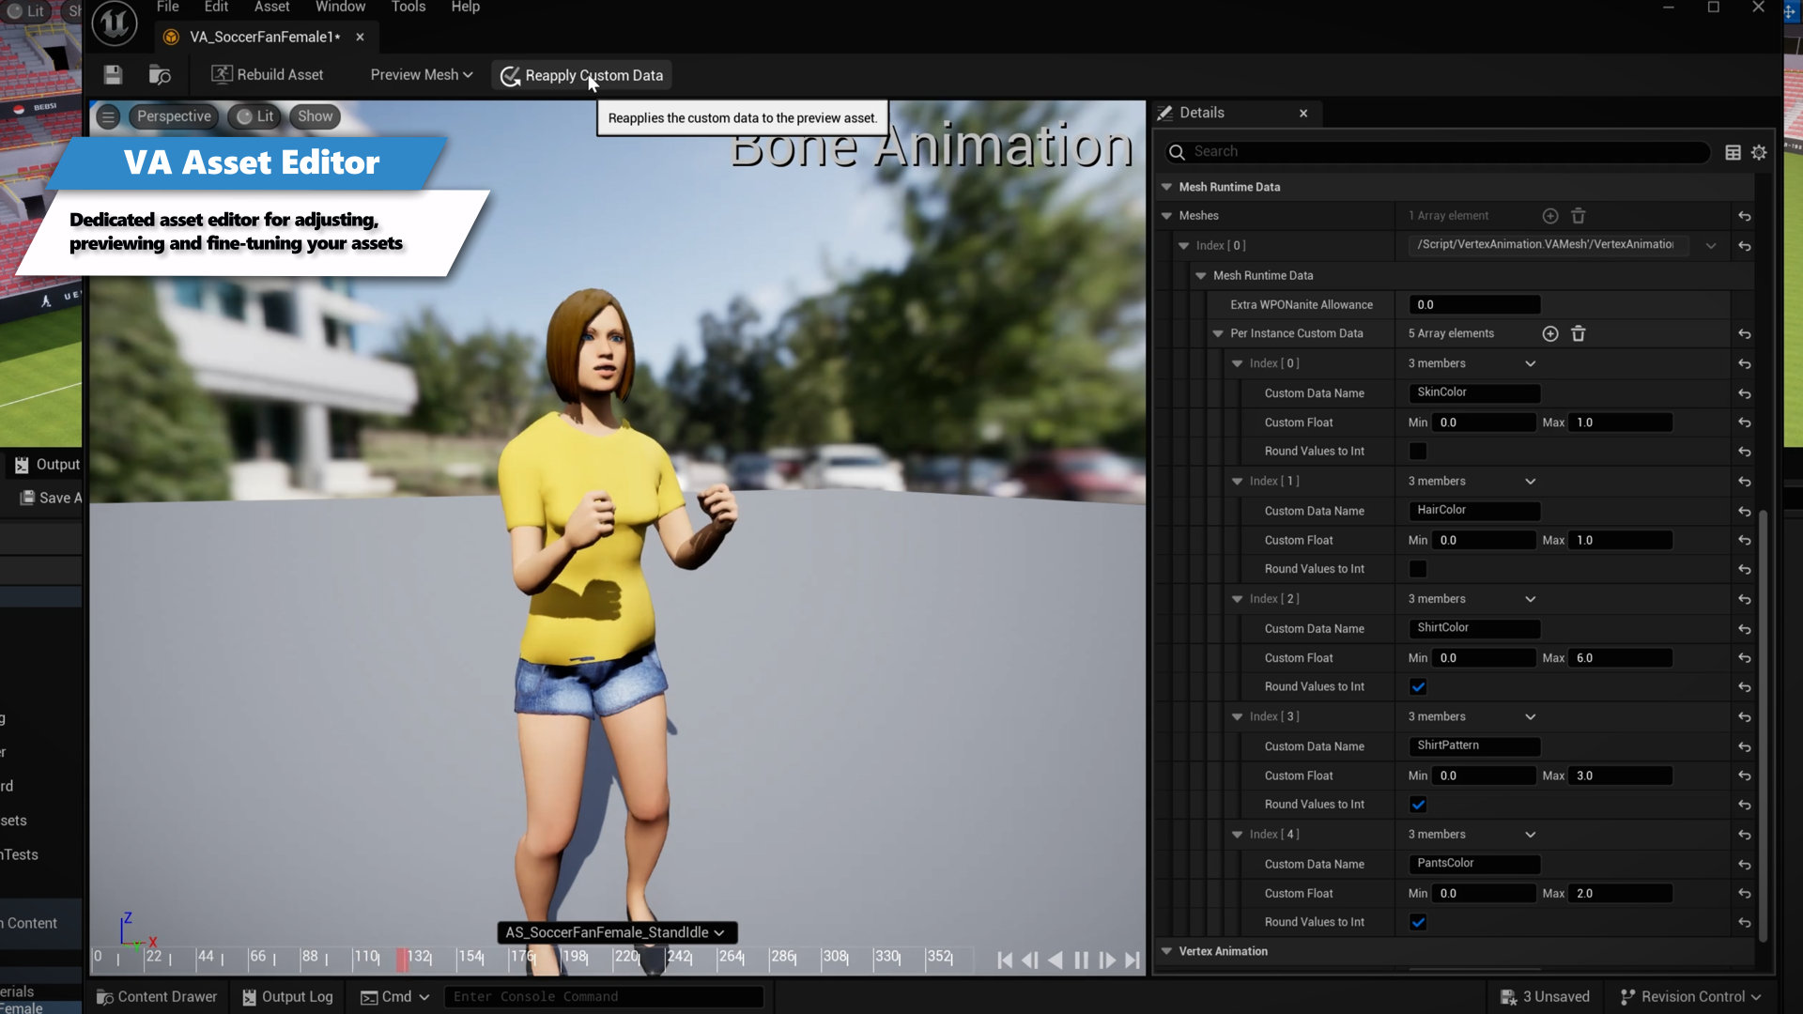Delete all Meshes array elements with trash icon
This screenshot has height=1014, width=1803.
pos(1579,216)
